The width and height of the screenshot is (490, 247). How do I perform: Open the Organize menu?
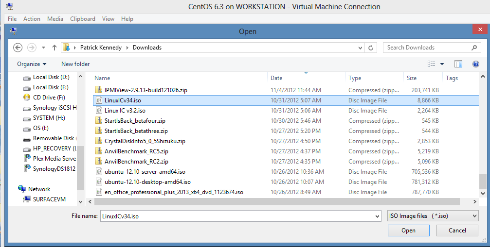[x=32, y=64]
